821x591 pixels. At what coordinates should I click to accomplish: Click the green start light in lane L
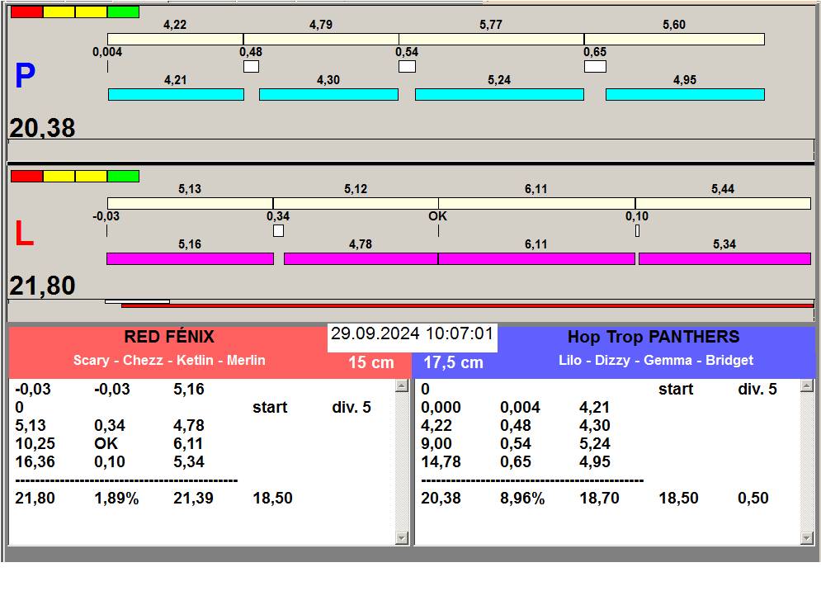point(123,176)
